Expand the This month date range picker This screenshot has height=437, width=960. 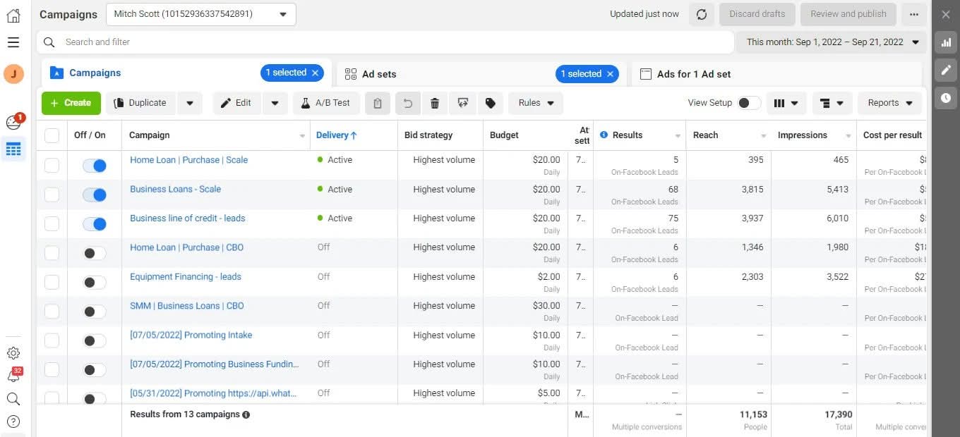click(x=832, y=42)
